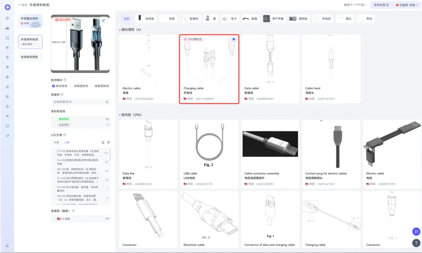The width and height of the screenshot is (422, 253).
Task: Filter by 连接器 category
Action: coord(146,19)
